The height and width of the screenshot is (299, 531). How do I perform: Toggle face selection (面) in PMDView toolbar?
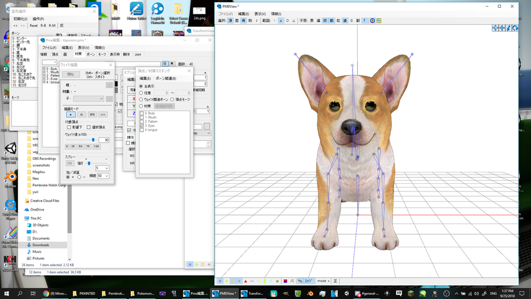236,21
